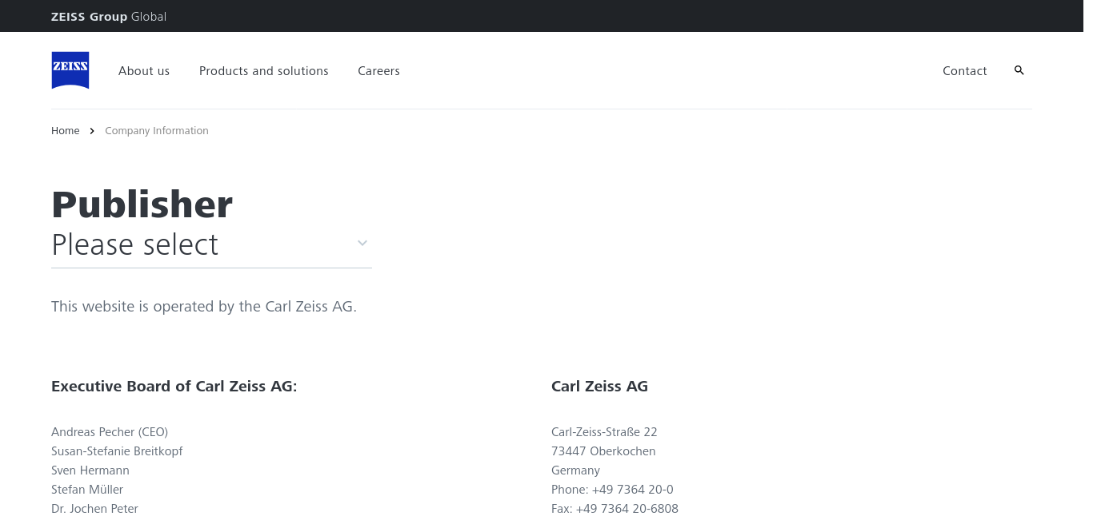Click ZEISS Group in the top bar
This screenshot has height=520, width=1093.
tap(89, 17)
